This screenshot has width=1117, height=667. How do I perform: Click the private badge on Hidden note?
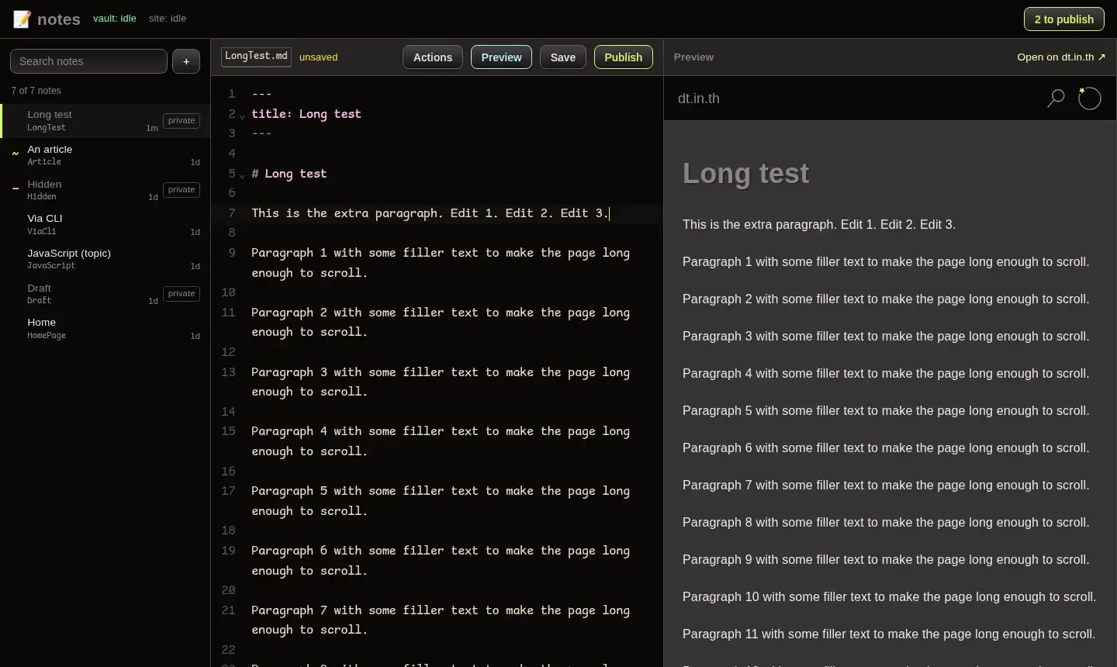click(182, 190)
